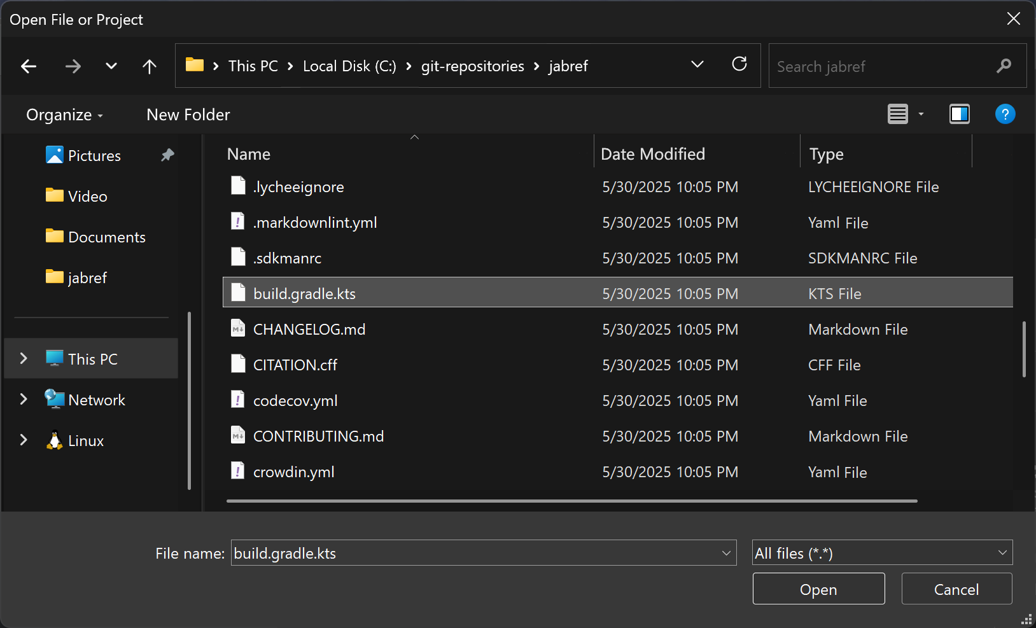Click the search magnifier icon
The height and width of the screenshot is (628, 1036).
click(x=1004, y=66)
